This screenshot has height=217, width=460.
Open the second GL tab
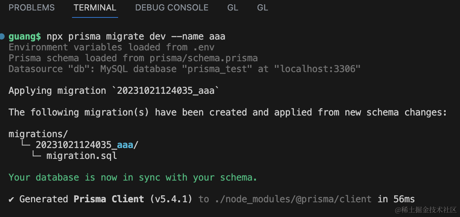pyautogui.click(x=263, y=8)
